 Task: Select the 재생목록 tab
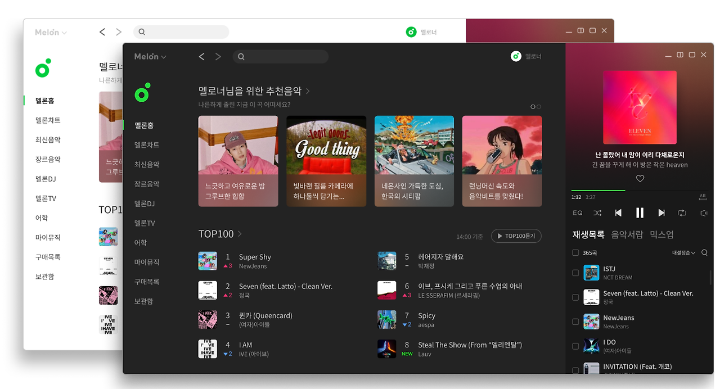point(588,234)
